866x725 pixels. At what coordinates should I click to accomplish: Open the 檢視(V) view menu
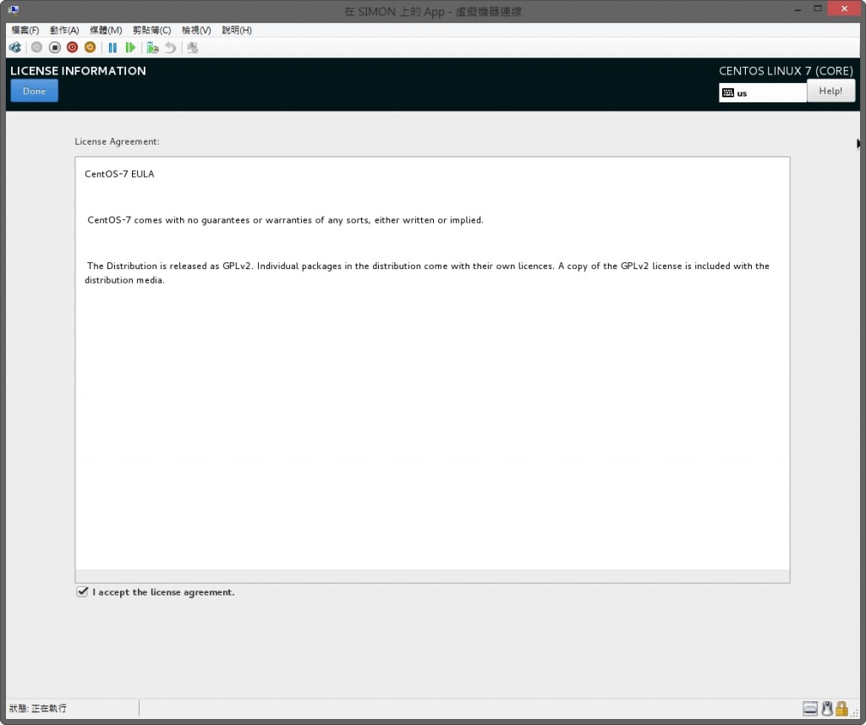196,30
